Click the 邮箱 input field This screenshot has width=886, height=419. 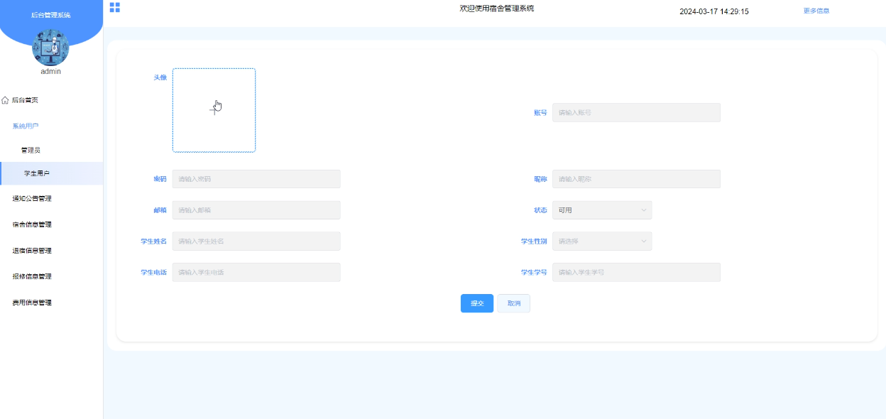pos(256,210)
